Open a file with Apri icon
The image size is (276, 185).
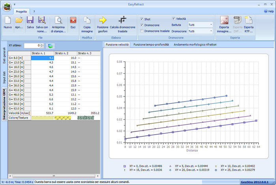pyautogui.click(x=19, y=20)
